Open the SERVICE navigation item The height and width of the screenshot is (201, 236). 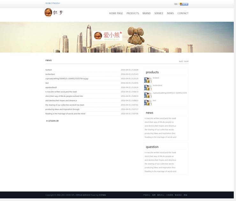click(x=159, y=13)
